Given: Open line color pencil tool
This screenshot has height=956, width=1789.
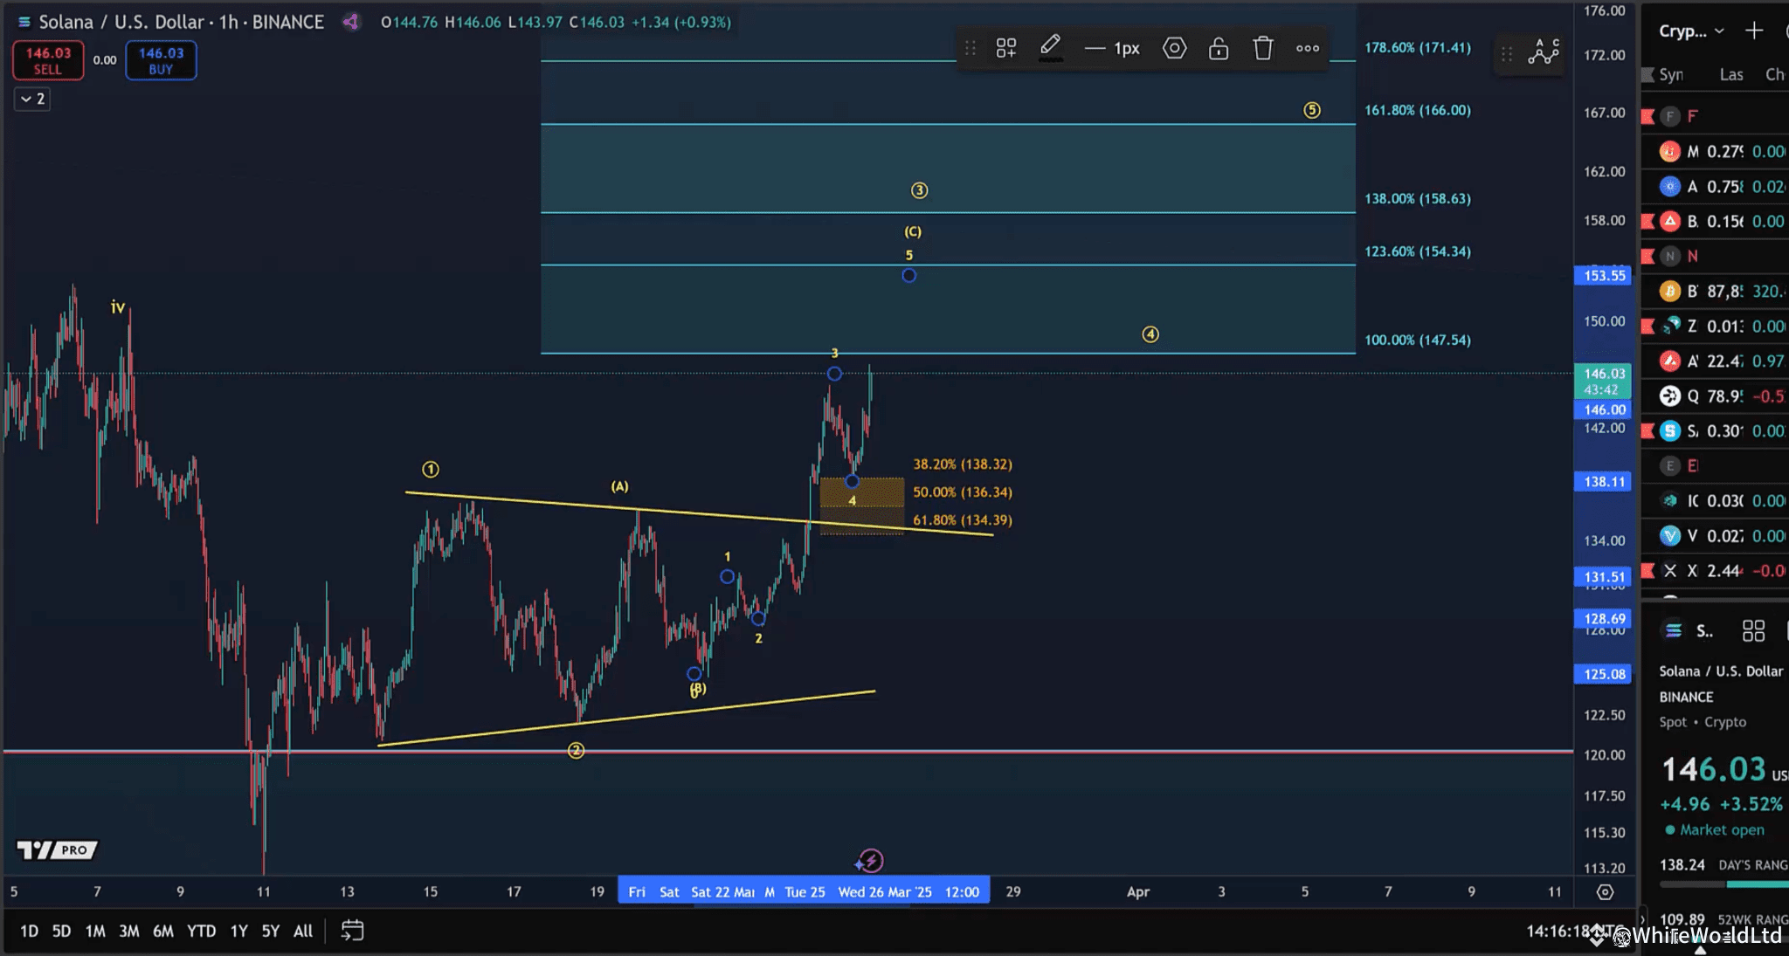Looking at the screenshot, I should (1050, 47).
